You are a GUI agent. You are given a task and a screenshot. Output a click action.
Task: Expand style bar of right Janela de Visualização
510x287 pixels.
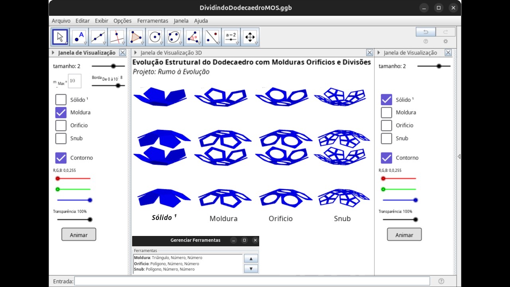[x=379, y=53]
